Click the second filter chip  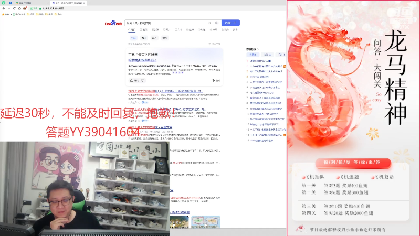click(144, 38)
